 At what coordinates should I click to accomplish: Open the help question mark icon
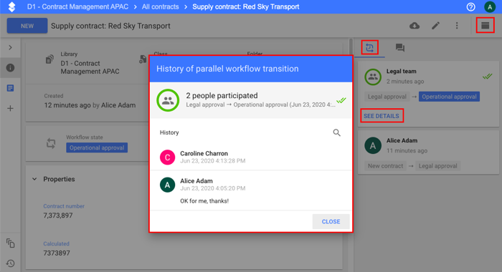(x=470, y=6)
